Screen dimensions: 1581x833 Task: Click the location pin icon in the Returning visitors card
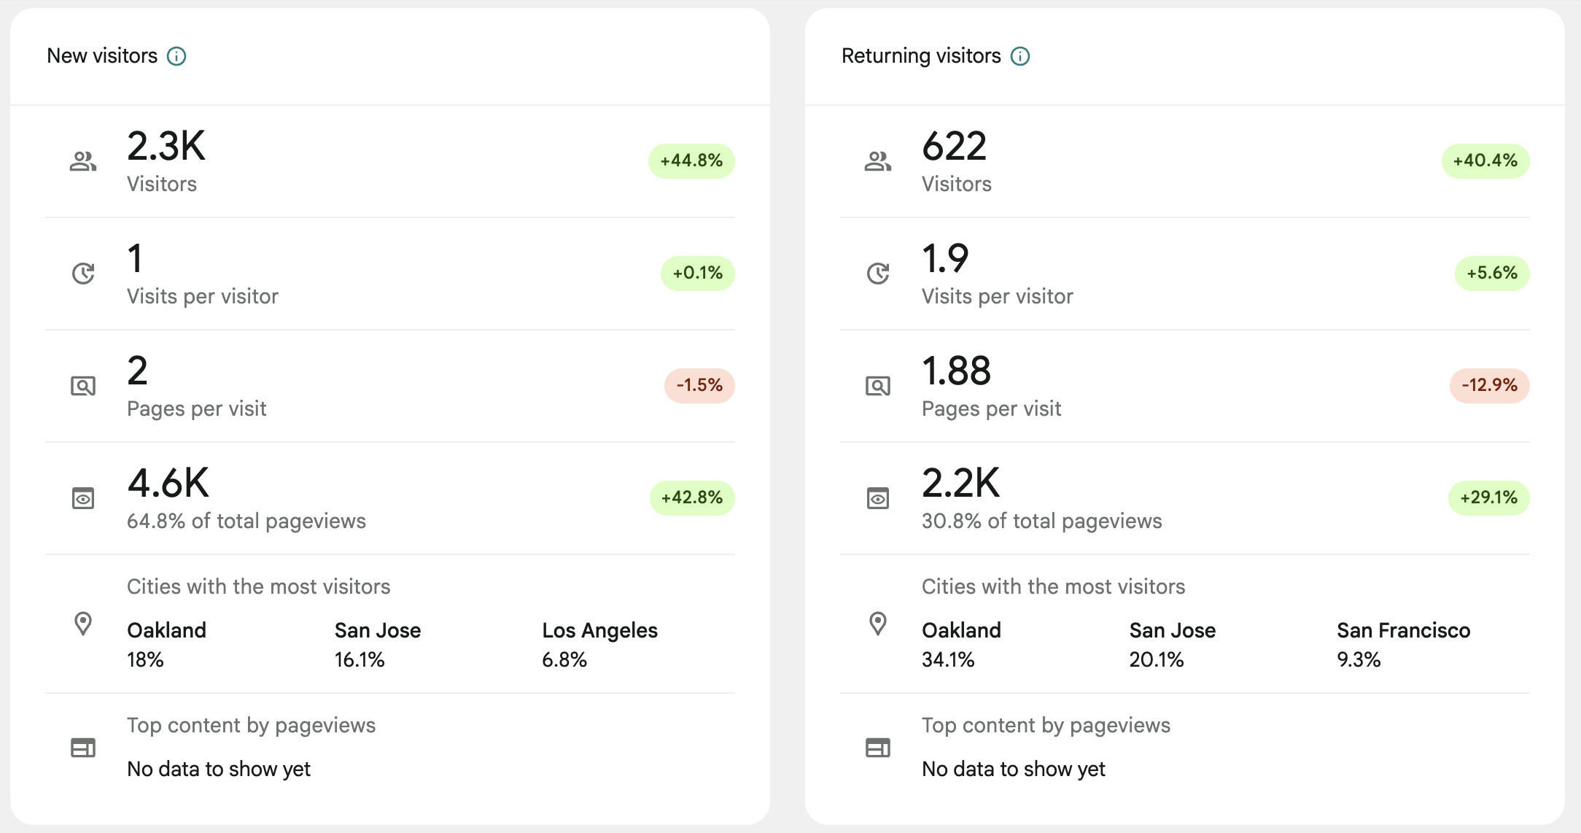point(877,624)
